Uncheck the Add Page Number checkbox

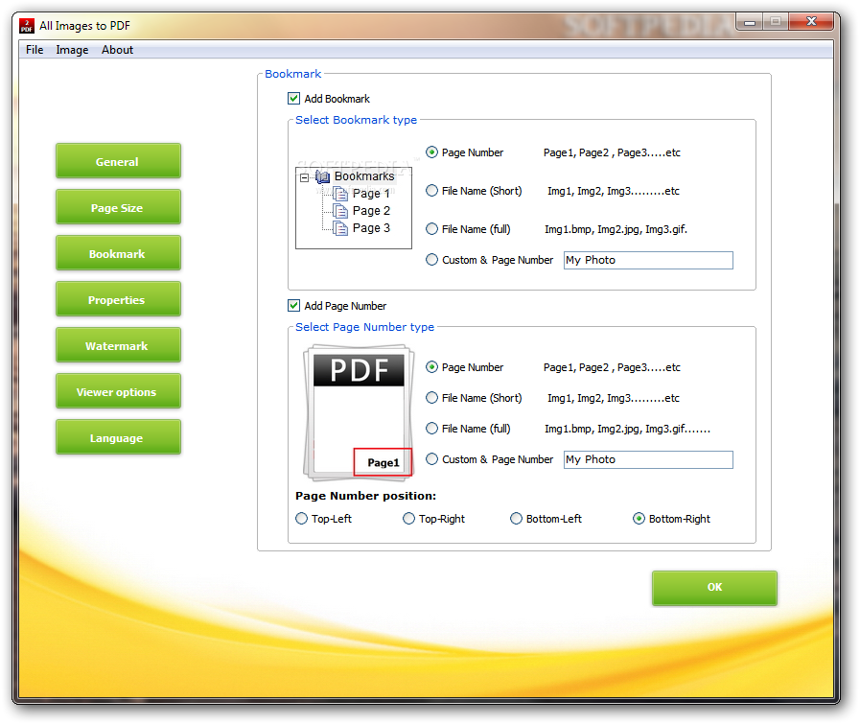pyautogui.click(x=294, y=306)
